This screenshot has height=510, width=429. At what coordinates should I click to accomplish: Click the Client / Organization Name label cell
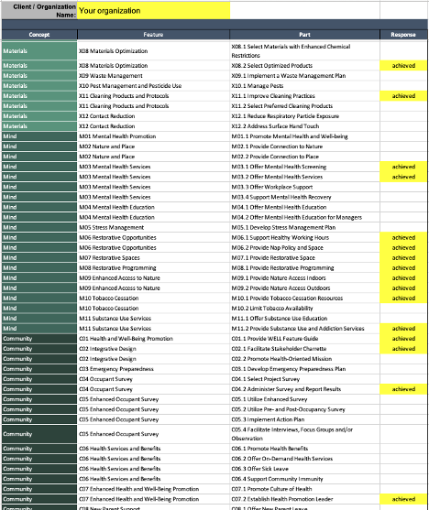point(39,11)
